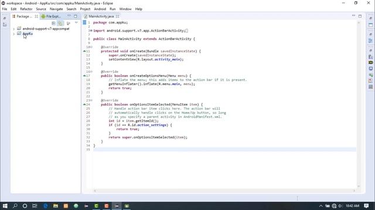
Task: Open the left trim fast view icon
Action: tap(5, 24)
